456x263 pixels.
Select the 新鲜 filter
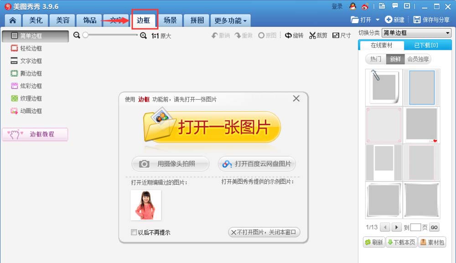(x=395, y=59)
